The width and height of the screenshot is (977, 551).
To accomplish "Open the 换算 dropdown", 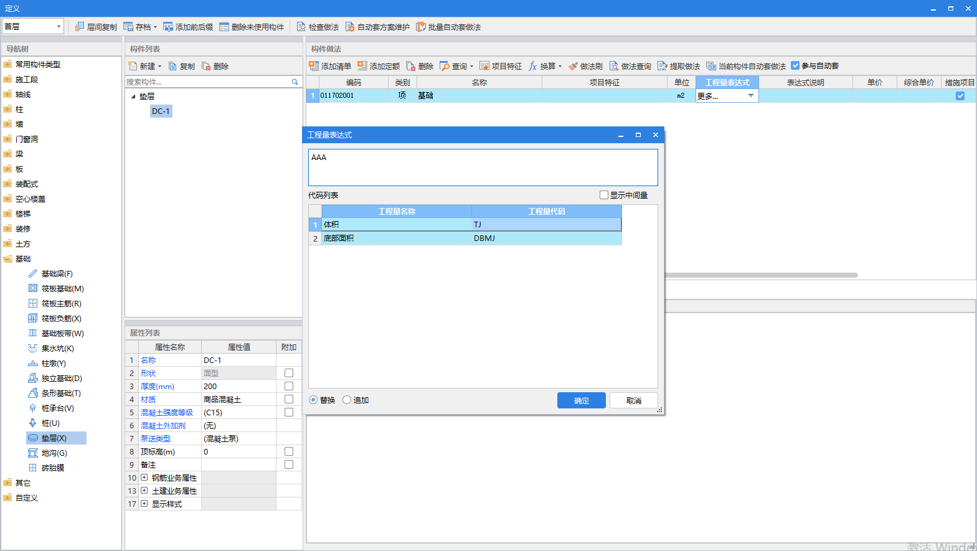I will pos(560,67).
